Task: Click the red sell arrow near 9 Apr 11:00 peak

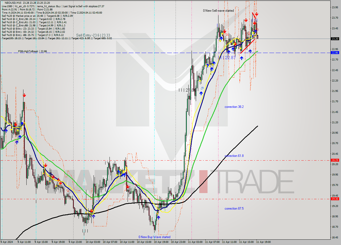Action: [x=24, y=95]
